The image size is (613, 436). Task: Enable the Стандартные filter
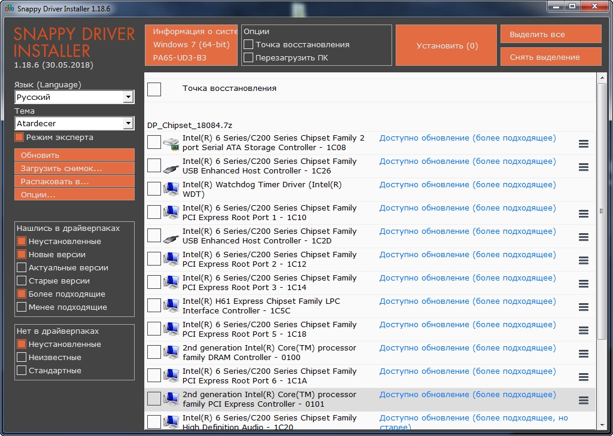pyautogui.click(x=22, y=370)
